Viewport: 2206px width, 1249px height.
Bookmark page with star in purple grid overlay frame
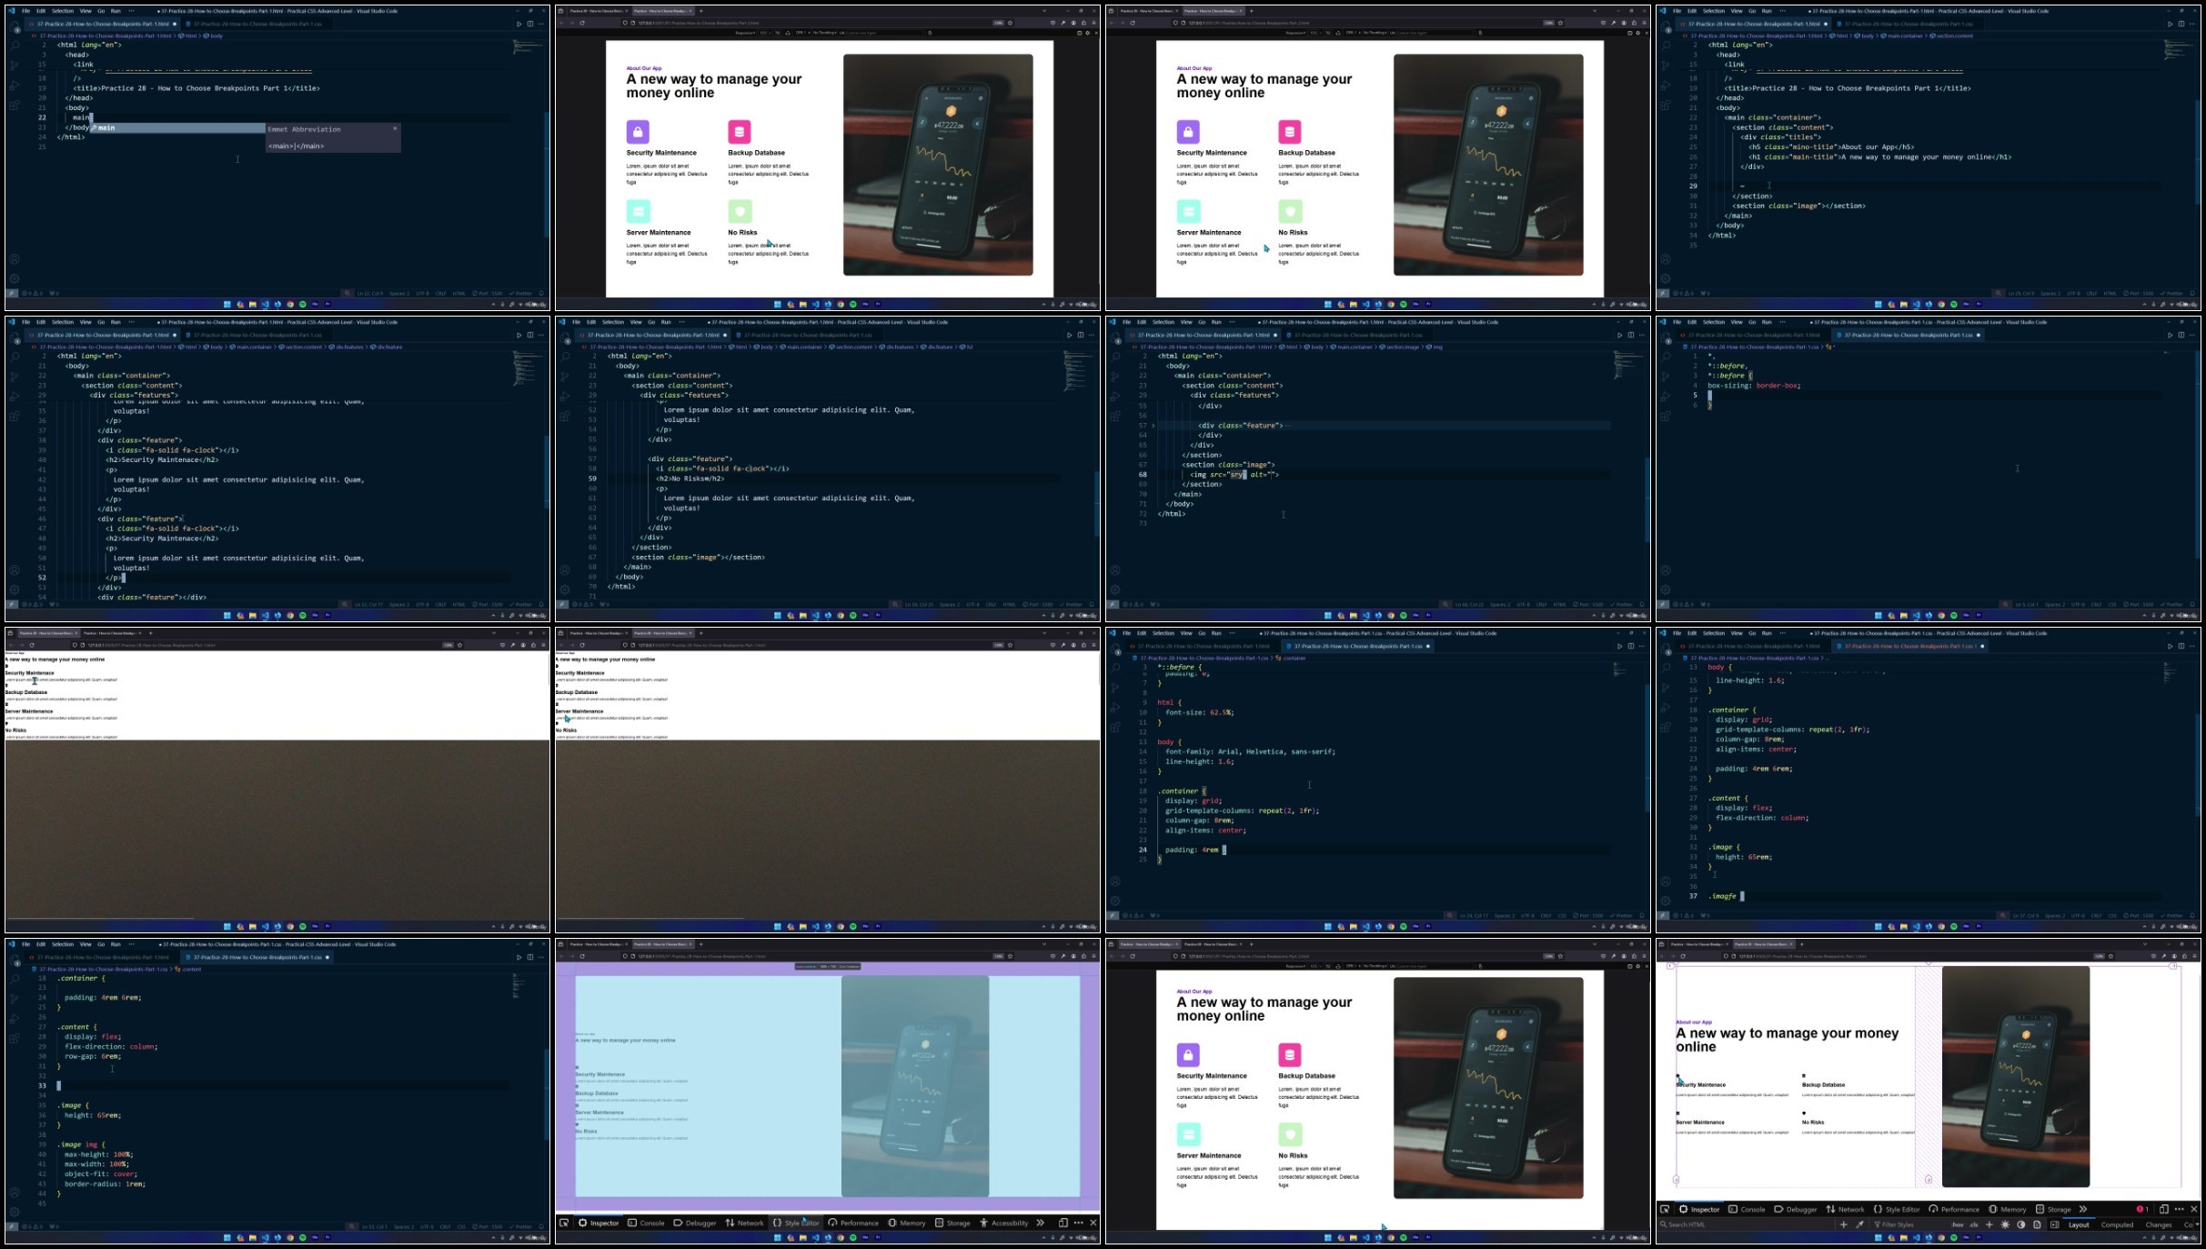pos(1010,956)
